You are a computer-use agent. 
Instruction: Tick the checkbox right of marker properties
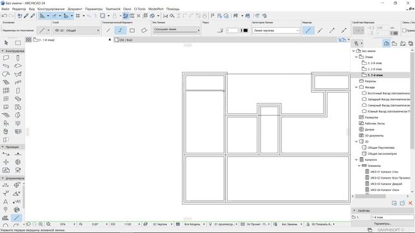click(404, 30)
